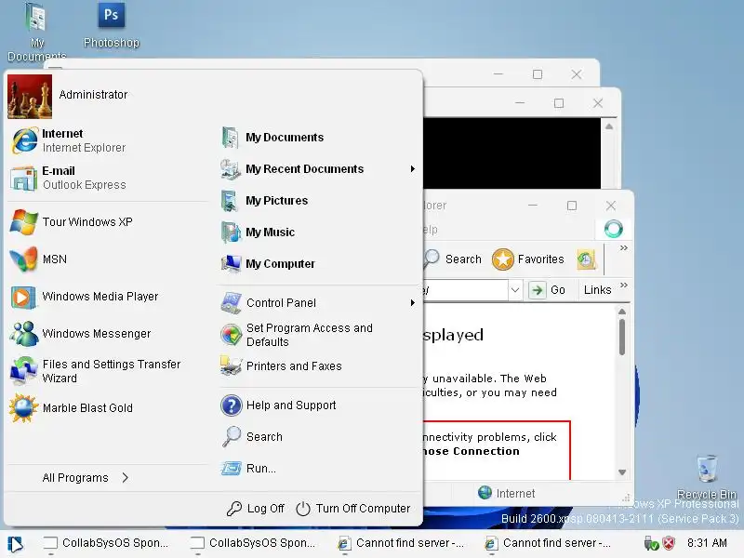
Task: Click the Start button on taskbar
Action: tap(15, 544)
